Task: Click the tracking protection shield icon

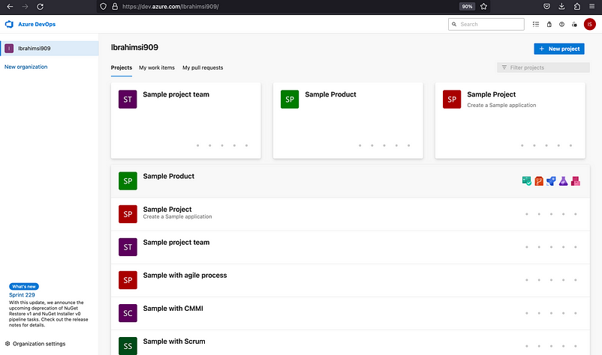Action: [x=103, y=7]
